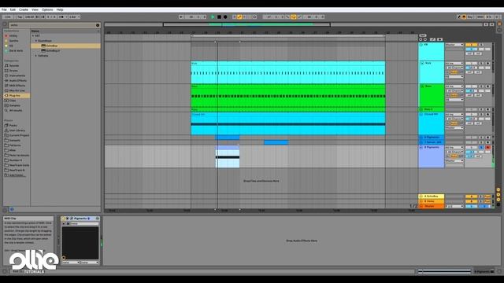The height and width of the screenshot is (283, 504).
Task: Open the View menu
Action: [x=35, y=9]
